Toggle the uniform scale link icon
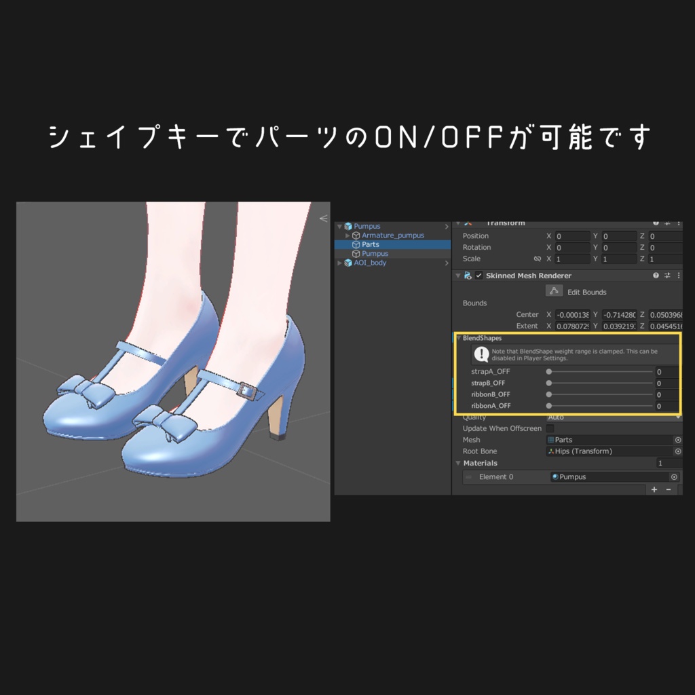The height and width of the screenshot is (695, 695). (537, 259)
